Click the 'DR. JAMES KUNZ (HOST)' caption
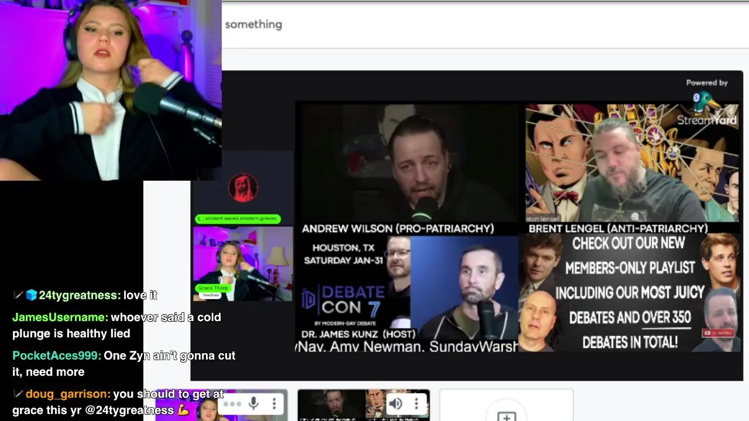Image resolution: width=749 pixels, height=421 pixels. point(358,334)
